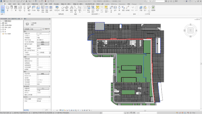Switch to the Annotate ribbon tab
202x114 pixels.
click(x=24, y=4)
